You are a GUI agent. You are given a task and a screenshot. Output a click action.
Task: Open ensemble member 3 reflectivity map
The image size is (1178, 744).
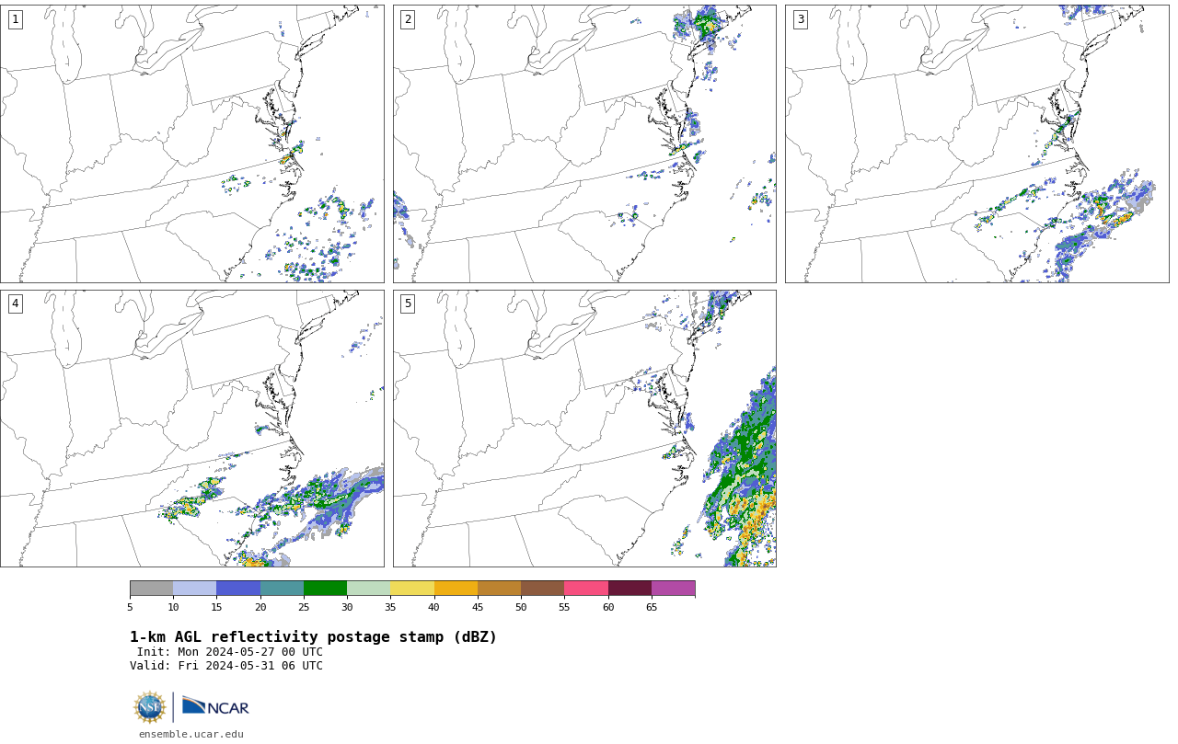click(x=976, y=143)
